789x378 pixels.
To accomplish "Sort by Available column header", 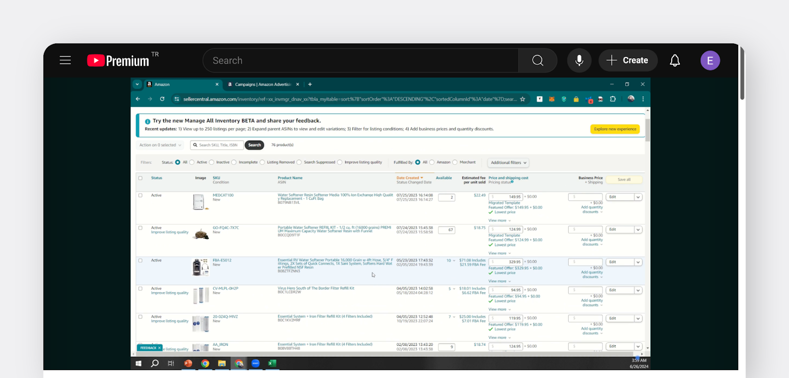I will click(444, 178).
